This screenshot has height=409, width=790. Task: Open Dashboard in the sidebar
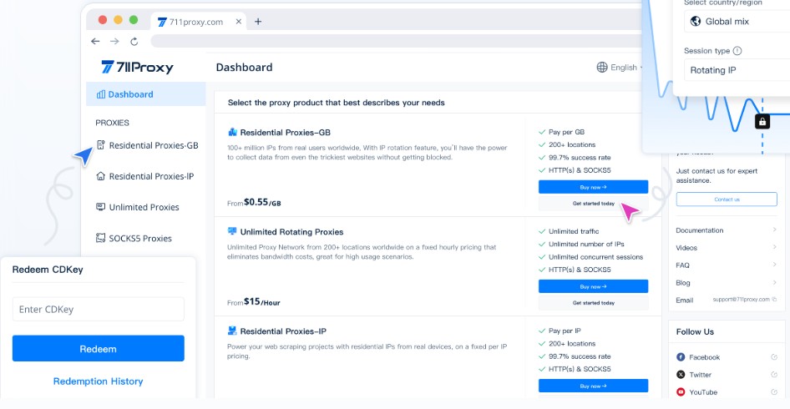[x=145, y=94]
